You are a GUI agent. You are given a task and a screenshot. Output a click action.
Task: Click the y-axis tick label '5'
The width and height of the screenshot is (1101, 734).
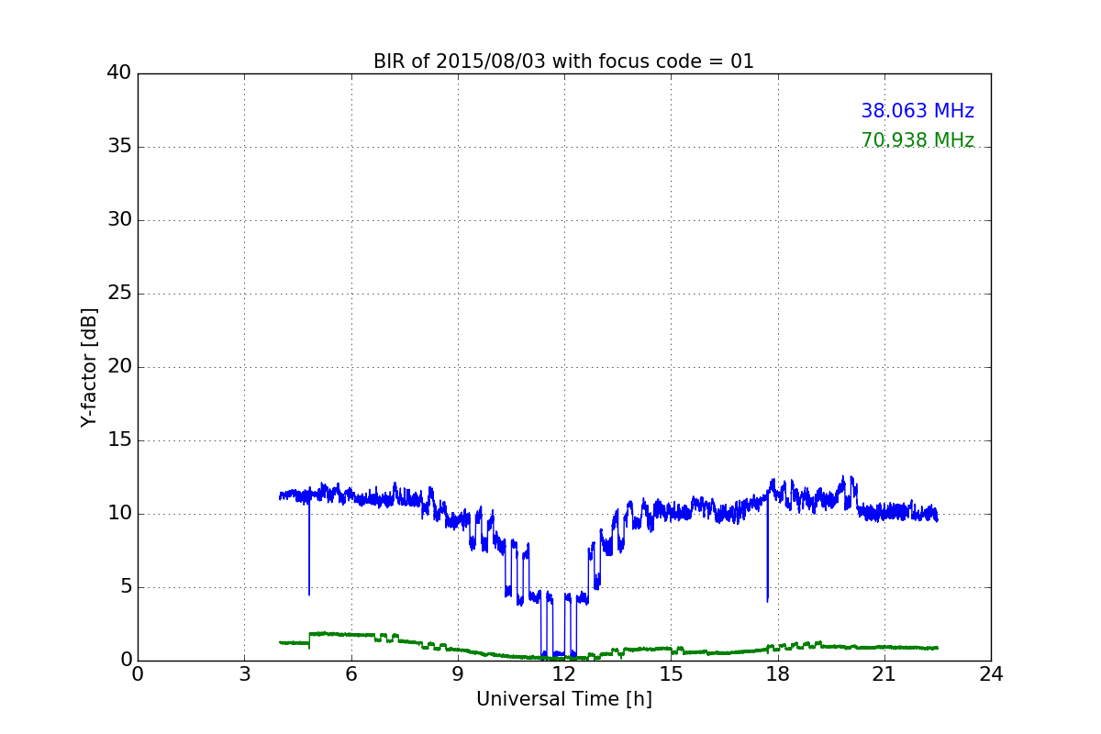125,587
